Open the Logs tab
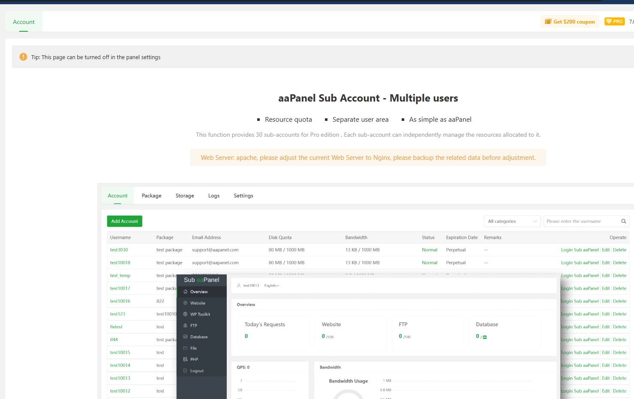This screenshot has width=634, height=399. click(x=213, y=196)
